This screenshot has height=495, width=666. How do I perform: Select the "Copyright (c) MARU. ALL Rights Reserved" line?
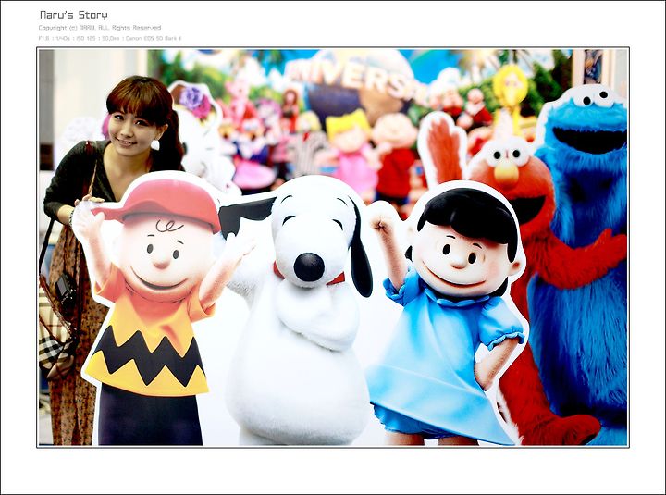coord(100,28)
